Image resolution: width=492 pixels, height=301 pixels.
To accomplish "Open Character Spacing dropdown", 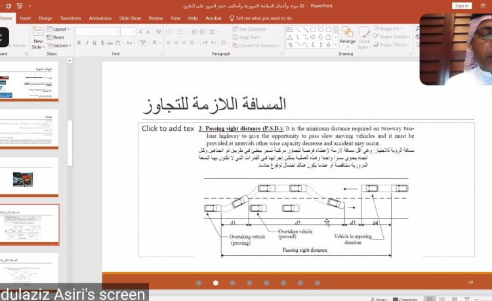I will coord(119,43).
